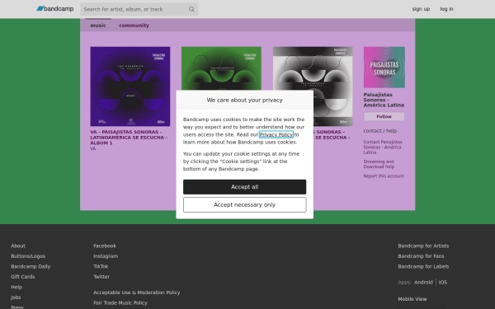Open Acceptable Use & Moderation Policy

(x=137, y=293)
